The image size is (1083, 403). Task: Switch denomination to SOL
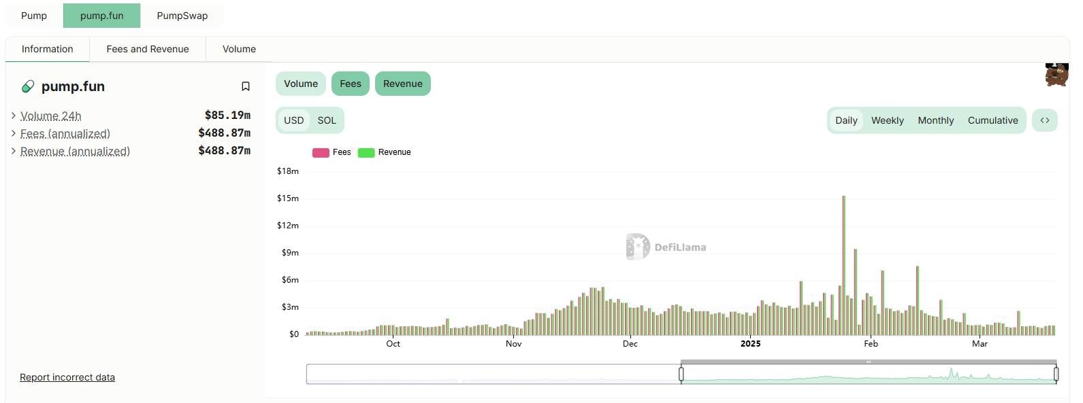(327, 120)
